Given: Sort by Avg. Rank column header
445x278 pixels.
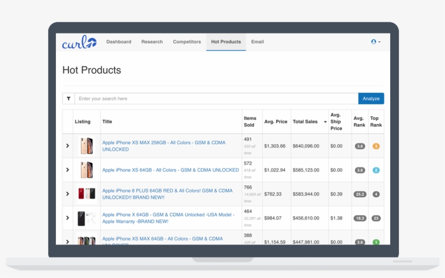Looking at the screenshot, I should (x=359, y=121).
